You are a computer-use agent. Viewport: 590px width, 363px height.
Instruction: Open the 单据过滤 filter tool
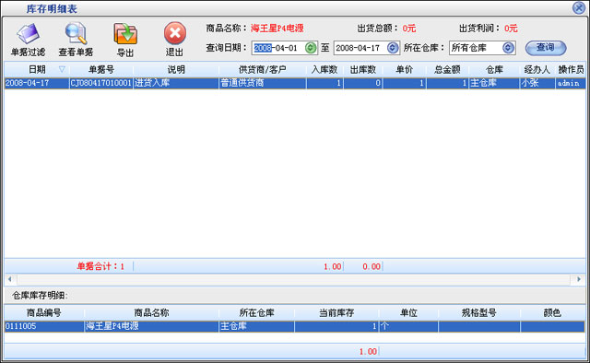coord(28,40)
